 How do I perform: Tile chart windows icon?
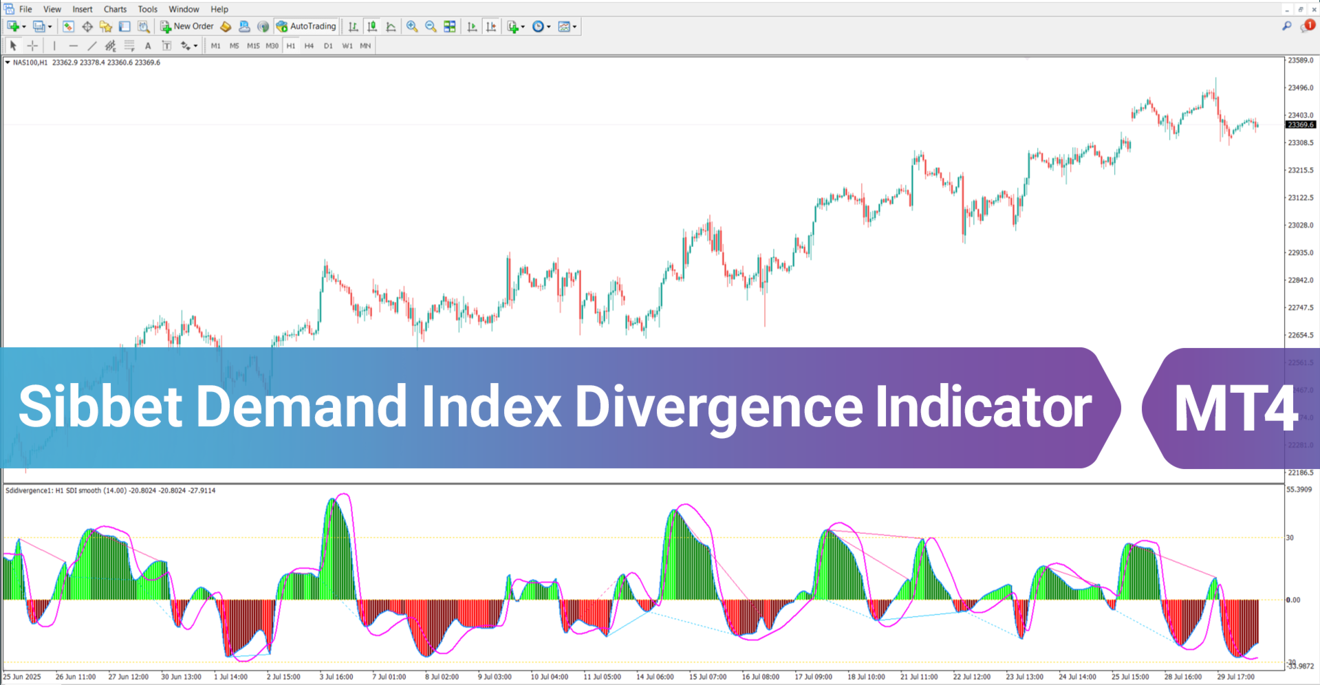450,27
